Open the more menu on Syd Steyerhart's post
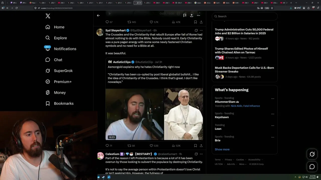 (x=201, y=30)
